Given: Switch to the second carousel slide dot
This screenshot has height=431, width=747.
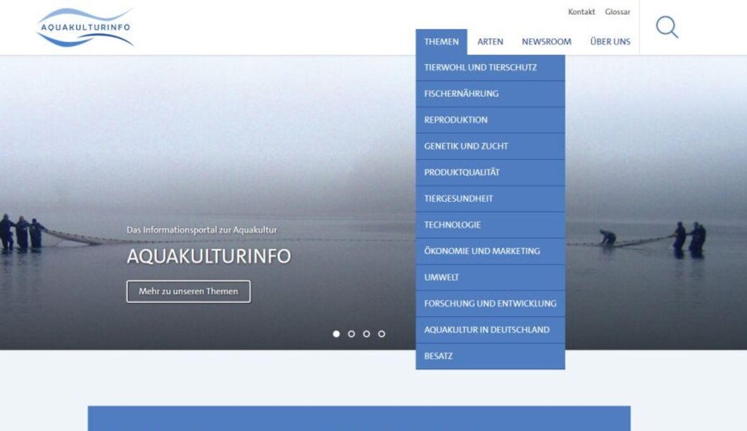Looking at the screenshot, I should tap(351, 334).
